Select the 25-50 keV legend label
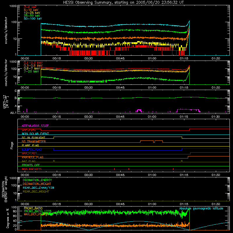233x233 pixels. [32, 16]
